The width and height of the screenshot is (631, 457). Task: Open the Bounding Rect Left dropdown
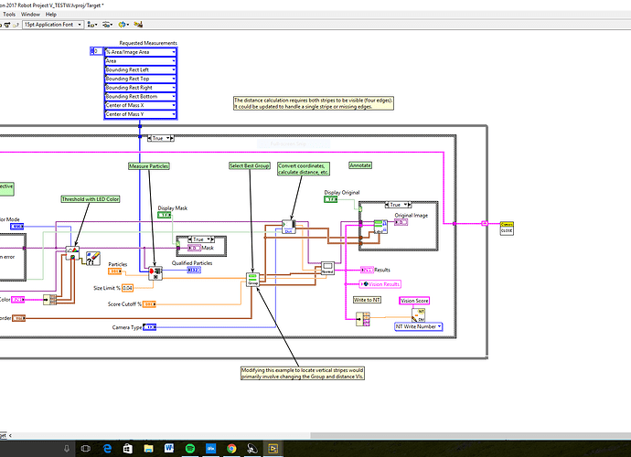[x=140, y=69]
